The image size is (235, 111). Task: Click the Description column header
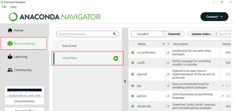click(x=181, y=44)
